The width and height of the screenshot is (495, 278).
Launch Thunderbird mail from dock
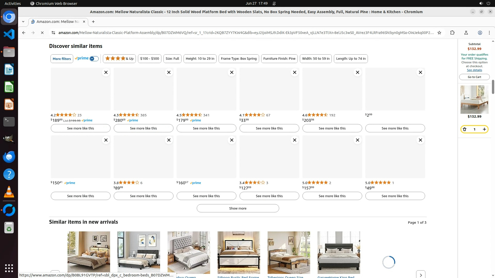pyautogui.click(x=9, y=157)
